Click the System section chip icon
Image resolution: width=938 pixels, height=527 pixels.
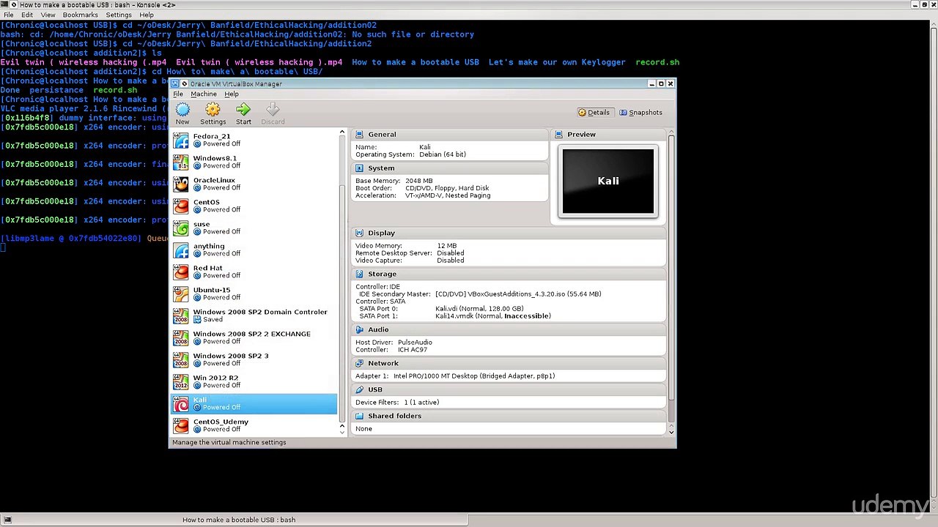(359, 168)
